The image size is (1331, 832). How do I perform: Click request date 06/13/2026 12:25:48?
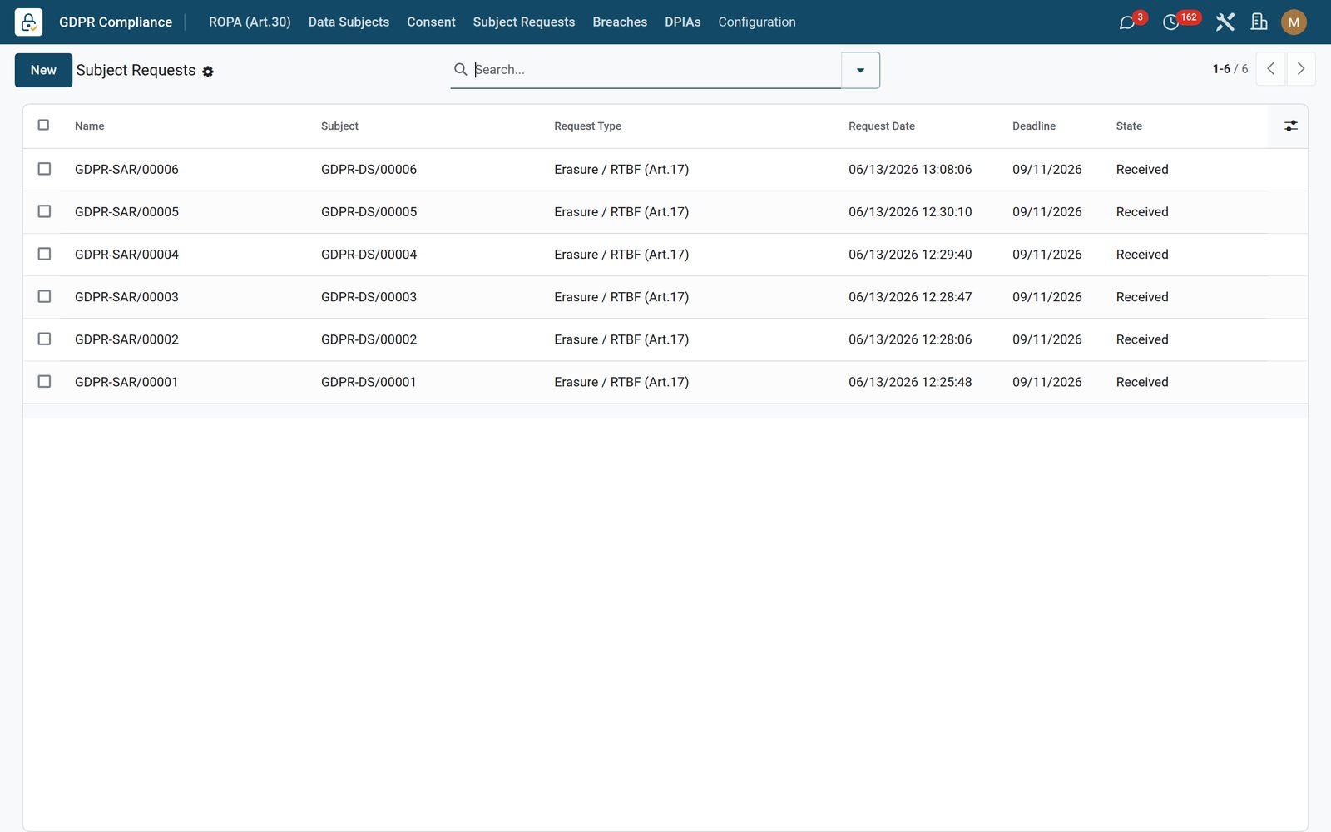910,382
